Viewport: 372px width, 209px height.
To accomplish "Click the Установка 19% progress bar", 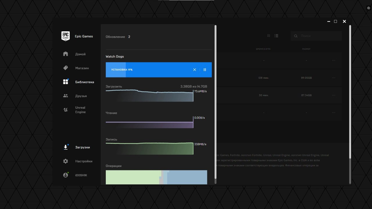I will 159,70.
